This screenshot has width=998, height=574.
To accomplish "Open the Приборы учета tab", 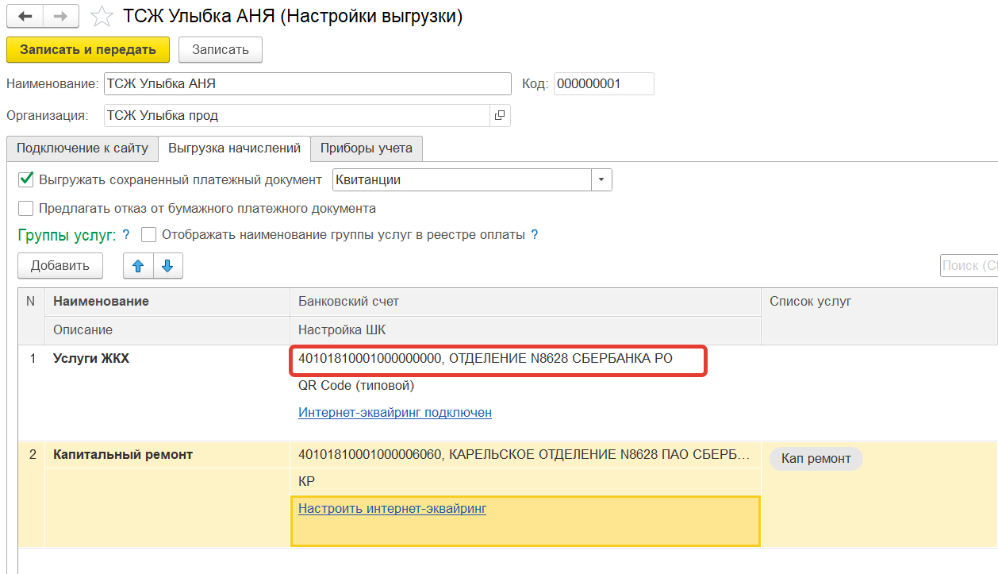I will coord(367,148).
